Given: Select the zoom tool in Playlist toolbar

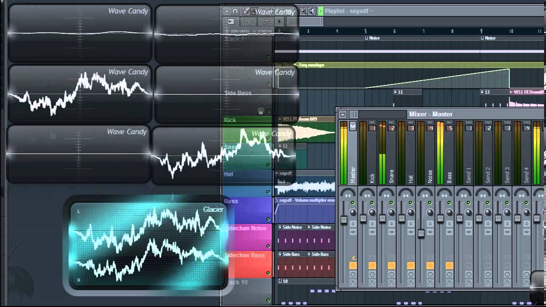Looking at the screenshot, I should (x=303, y=11).
